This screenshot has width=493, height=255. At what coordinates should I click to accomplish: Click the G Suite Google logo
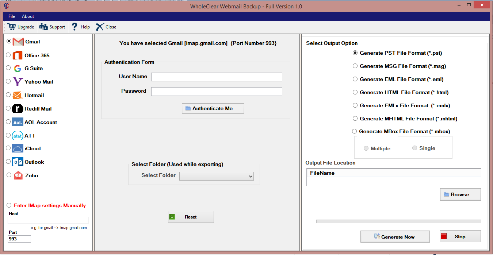click(18, 69)
